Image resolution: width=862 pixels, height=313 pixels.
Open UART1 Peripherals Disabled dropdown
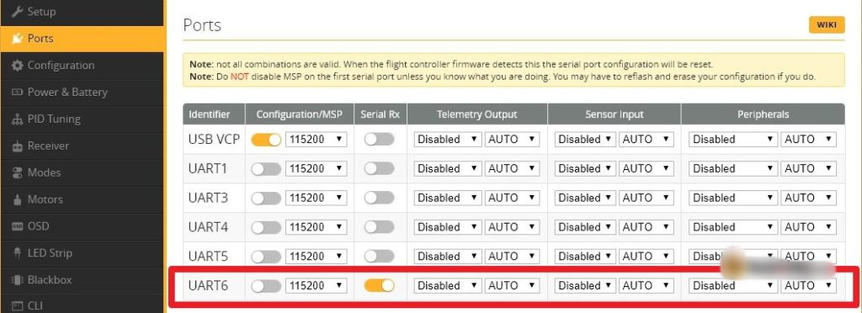[733, 168]
